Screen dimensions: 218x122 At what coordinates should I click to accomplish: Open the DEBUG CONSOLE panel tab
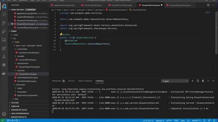click(85, 81)
